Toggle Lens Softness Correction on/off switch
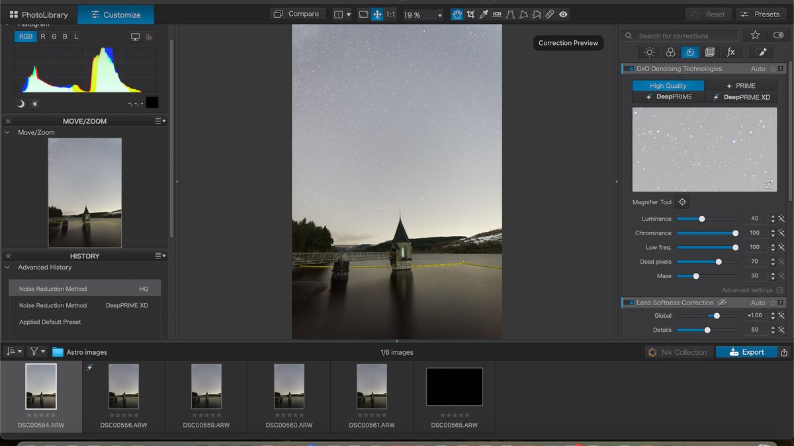This screenshot has height=446, width=794. [x=630, y=303]
